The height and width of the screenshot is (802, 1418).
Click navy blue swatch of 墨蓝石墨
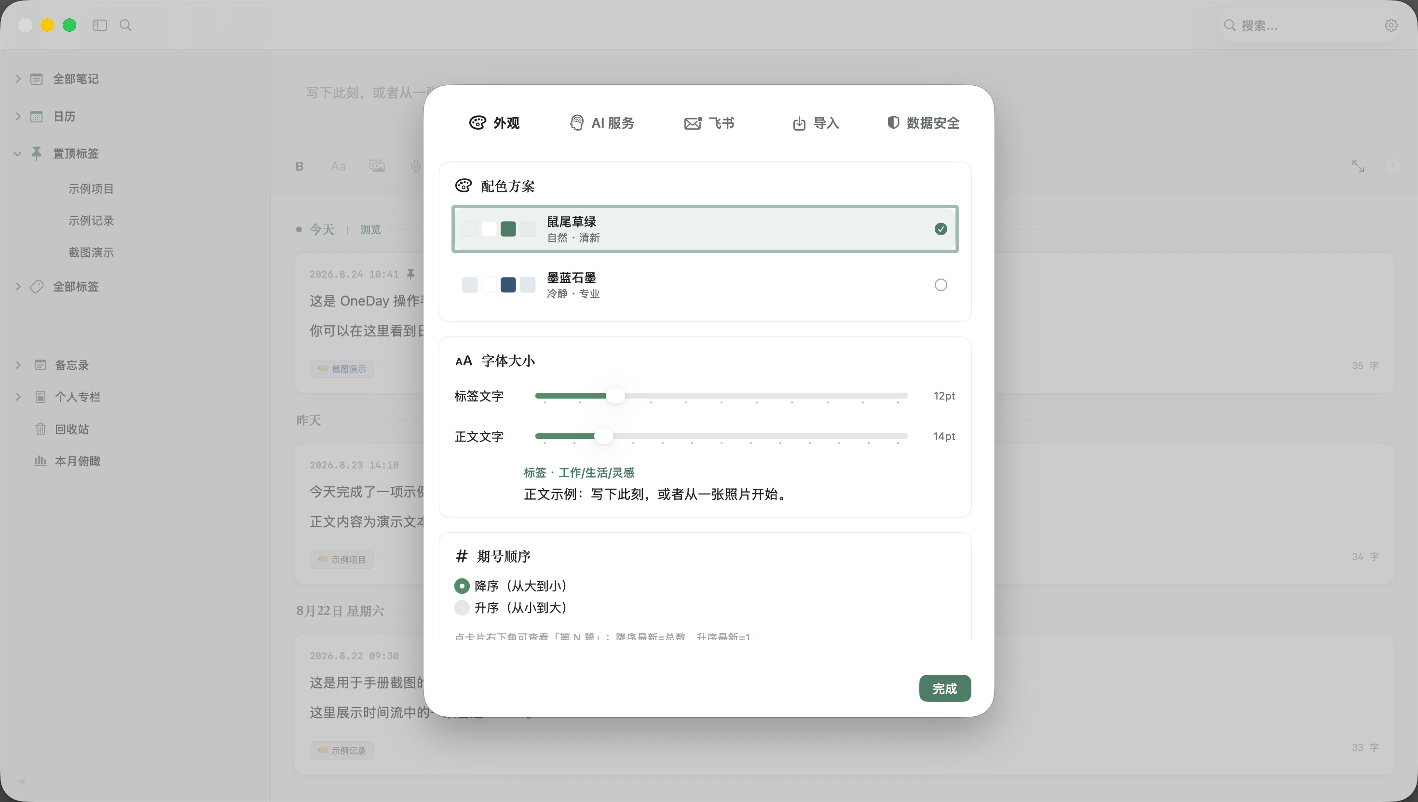508,285
